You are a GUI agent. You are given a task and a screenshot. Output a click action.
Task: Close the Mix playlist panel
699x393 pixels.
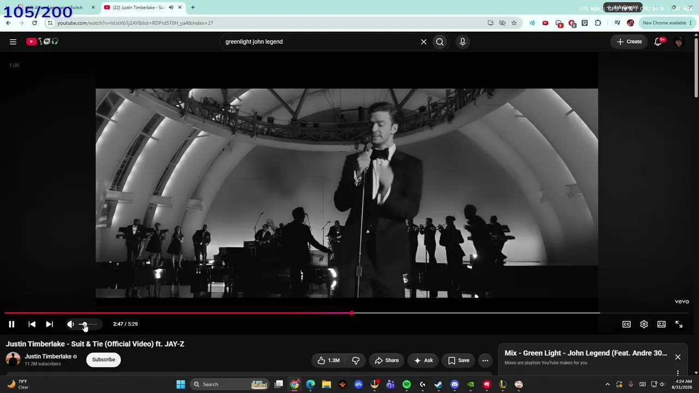(678, 357)
